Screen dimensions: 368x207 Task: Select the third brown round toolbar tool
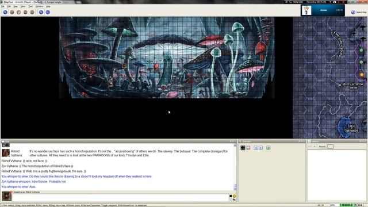click(x=18, y=12)
